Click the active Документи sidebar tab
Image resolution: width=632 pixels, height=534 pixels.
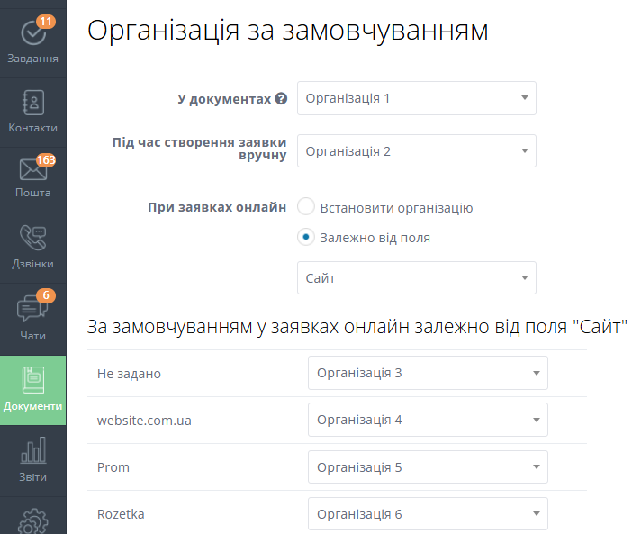click(x=32, y=390)
